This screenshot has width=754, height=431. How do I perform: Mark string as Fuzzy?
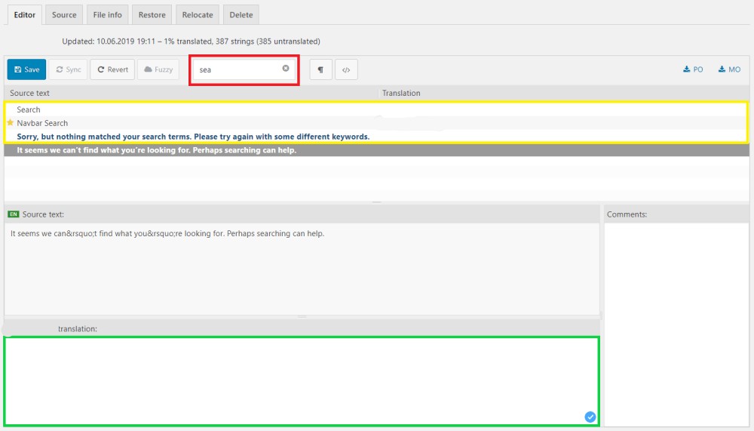click(x=158, y=69)
